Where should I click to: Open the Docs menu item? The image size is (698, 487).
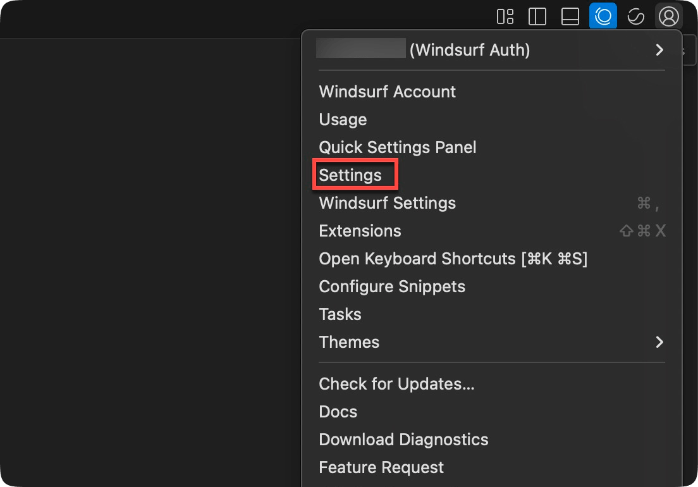[x=338, y=412]
